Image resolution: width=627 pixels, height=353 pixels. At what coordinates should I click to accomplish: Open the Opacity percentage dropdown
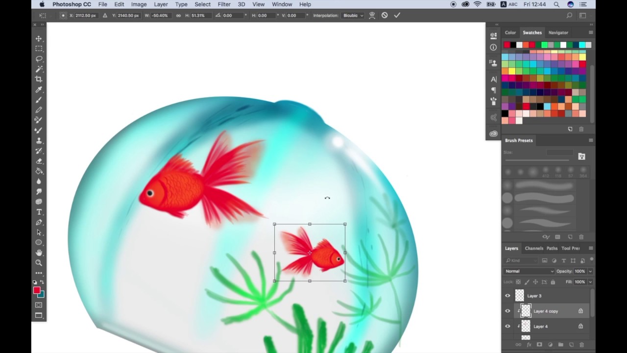590,271
